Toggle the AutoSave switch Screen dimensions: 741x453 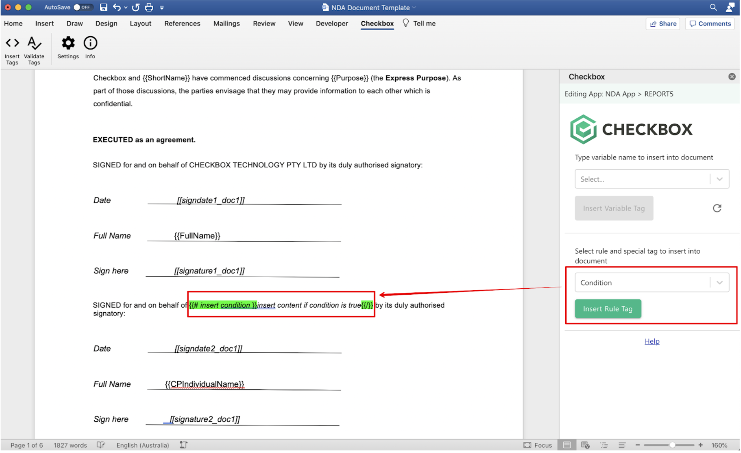83,7
